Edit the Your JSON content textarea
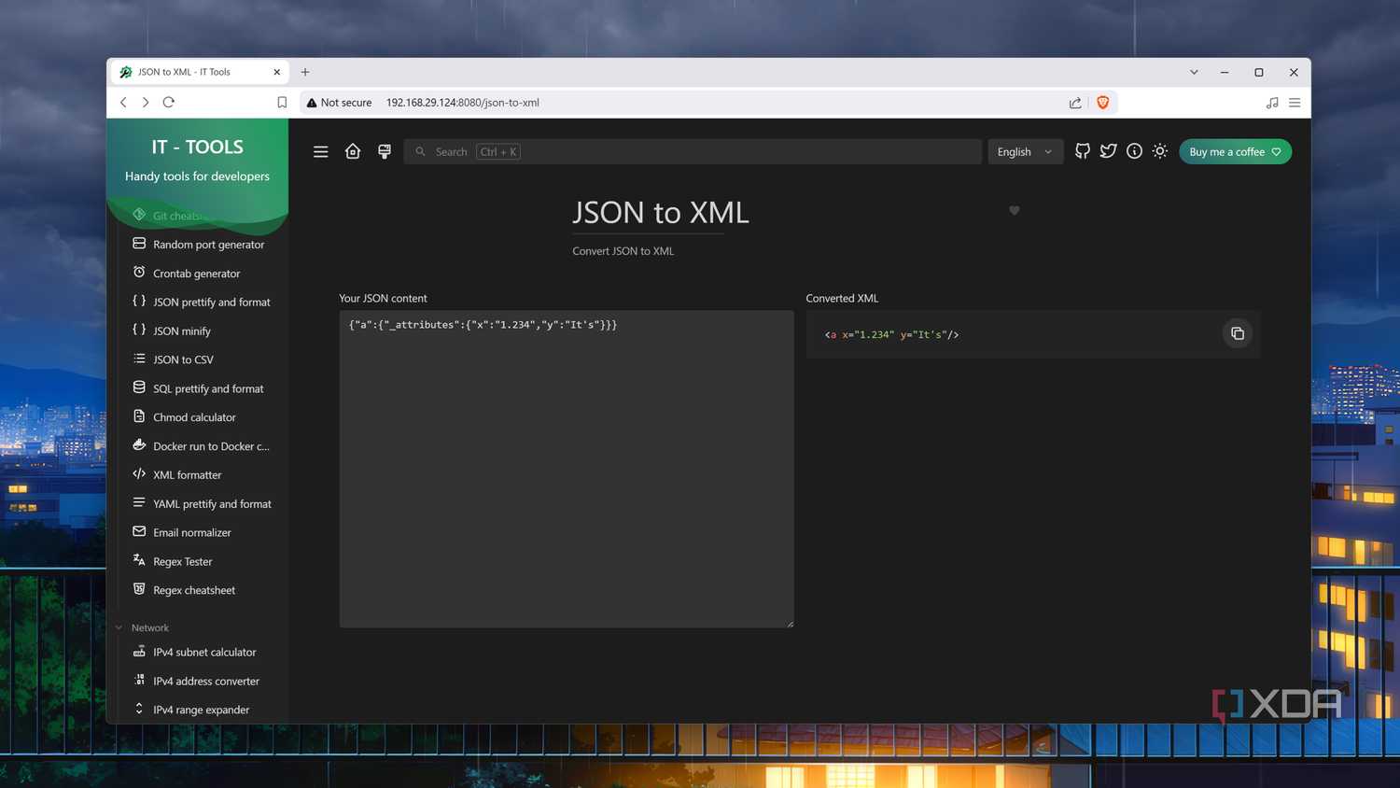Image resolution: width=1400 pixels, height=788 pixels. [567, 469]
